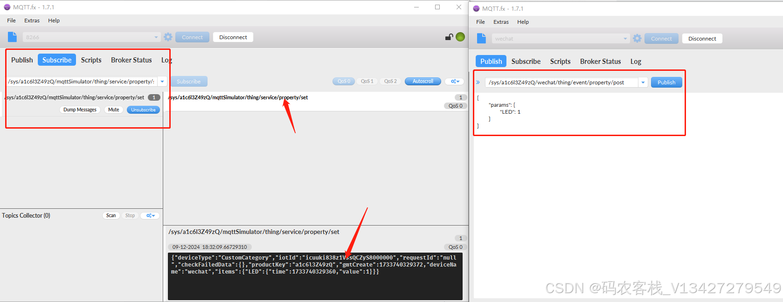Screen dimensions: 783x302
Task: Select Broker Status tab in right window
Action: click(x=601, y=62)
